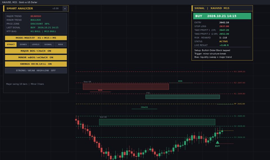Click the green BUY arrow marker on chart
Viewport: 270px width, 160px height.
pyautogui.click(x=217, y=142)
